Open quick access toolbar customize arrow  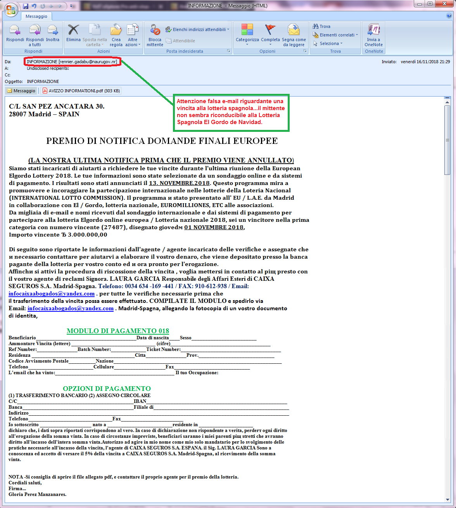pos(72,6)
